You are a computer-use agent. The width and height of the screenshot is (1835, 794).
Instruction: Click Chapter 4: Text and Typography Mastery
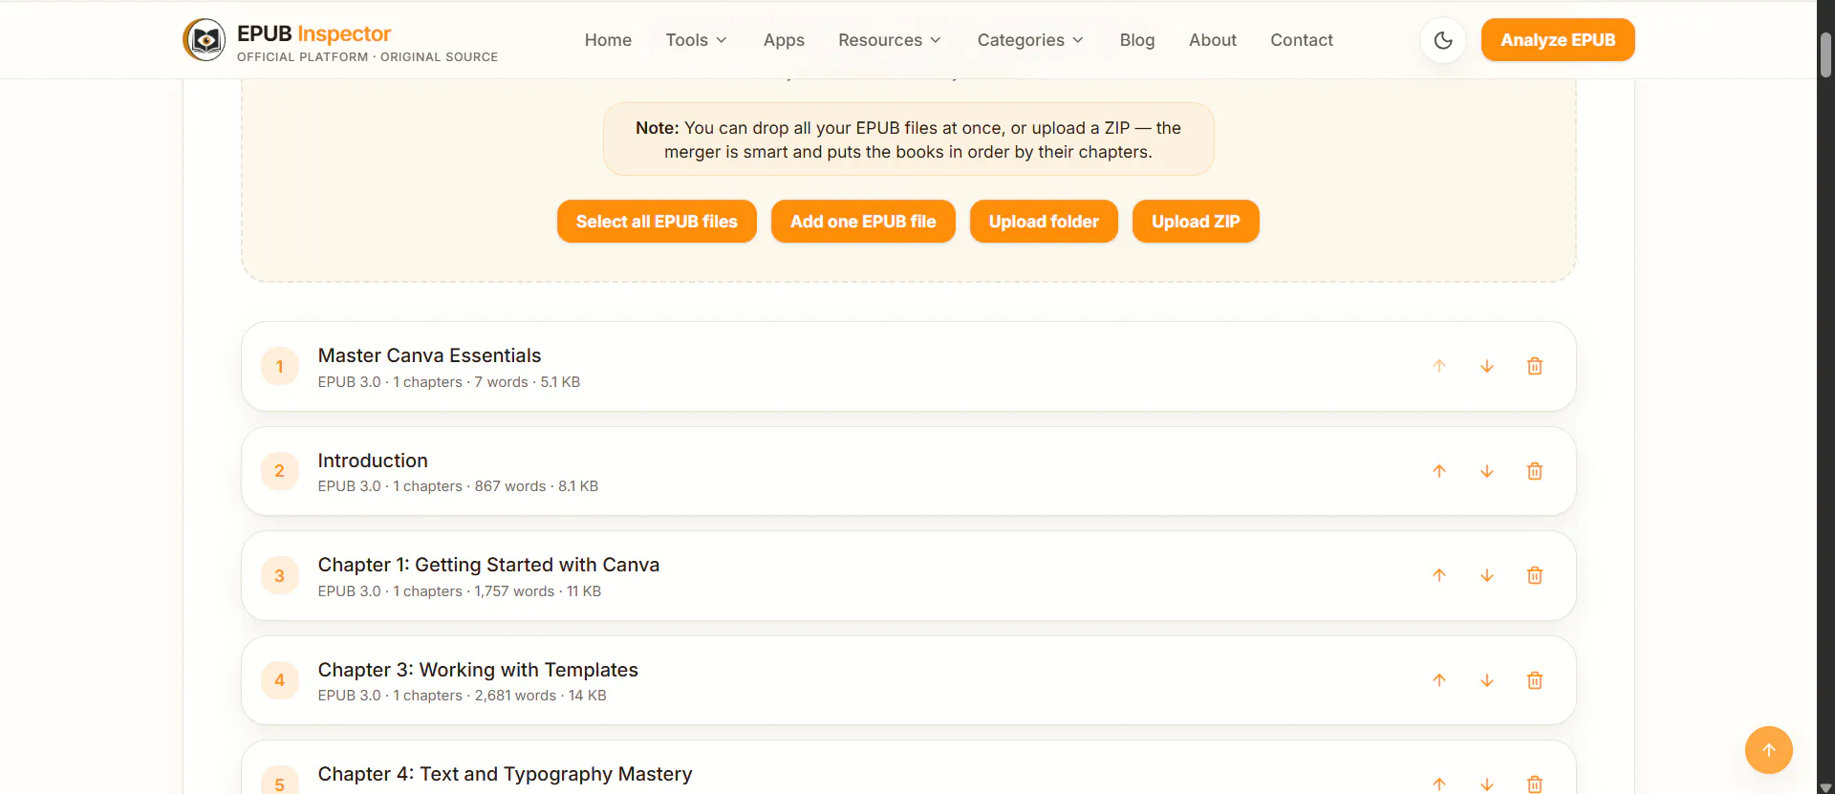click(505, 774)
